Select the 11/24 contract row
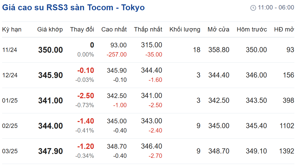 point(148,50)
